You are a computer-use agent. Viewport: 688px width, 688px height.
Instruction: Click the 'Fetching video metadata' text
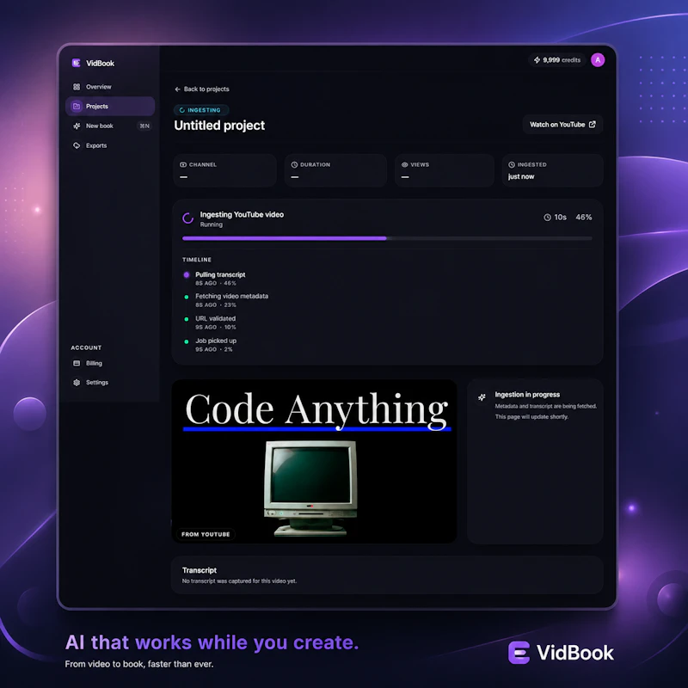(231, 296)
